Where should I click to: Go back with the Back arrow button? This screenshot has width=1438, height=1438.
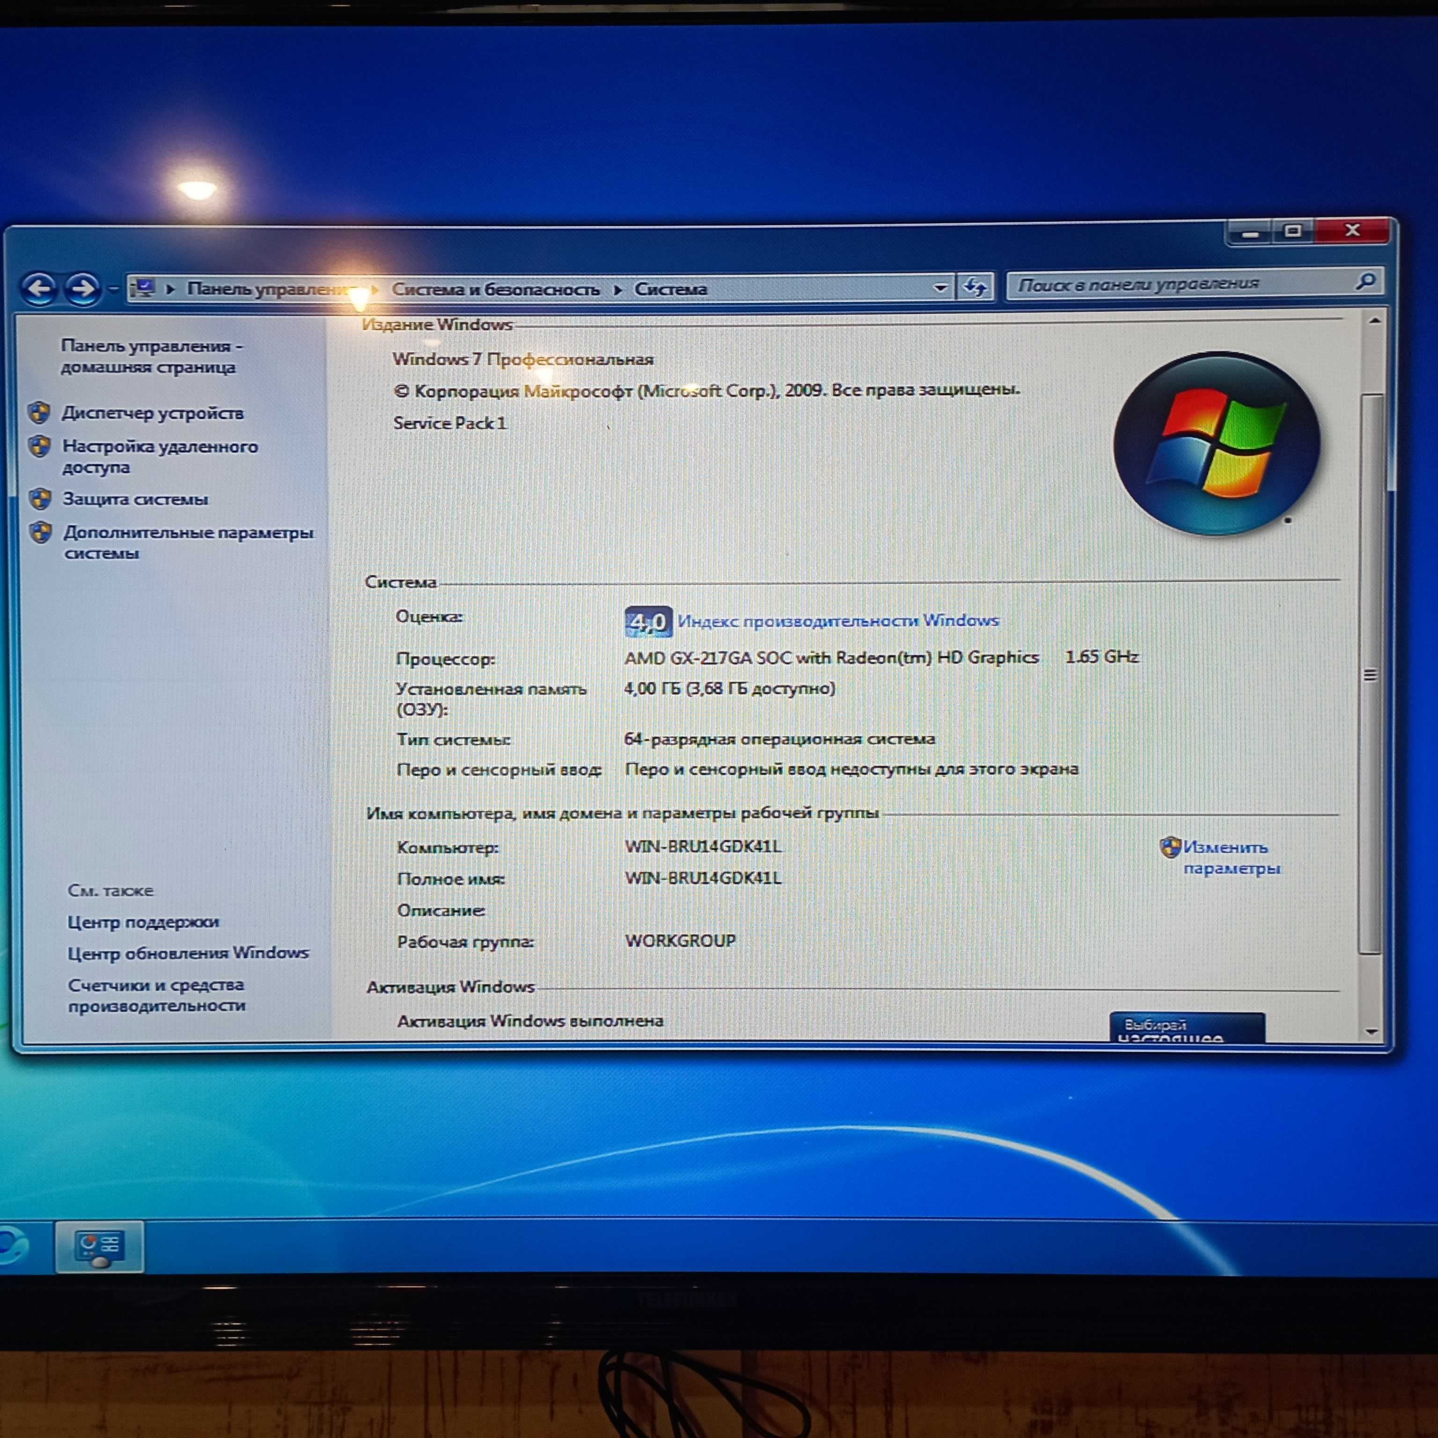tap(39, 288)
